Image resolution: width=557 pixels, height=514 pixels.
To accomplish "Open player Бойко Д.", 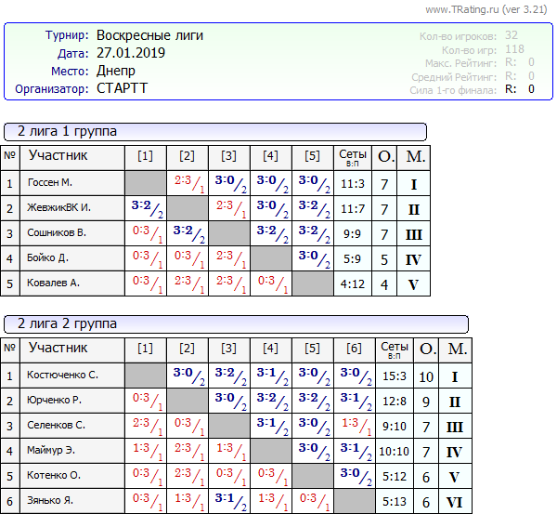I will [x=48, y=257].
